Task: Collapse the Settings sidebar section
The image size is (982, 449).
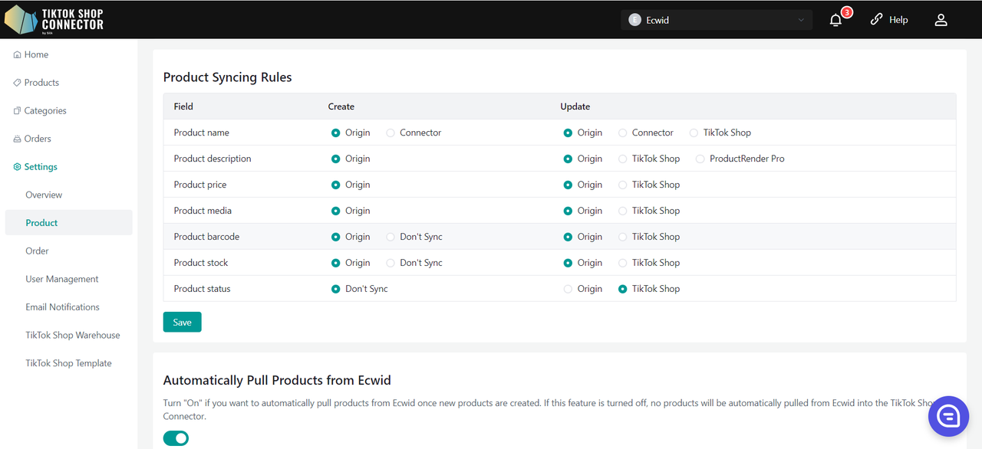Action: click(35, 167)
